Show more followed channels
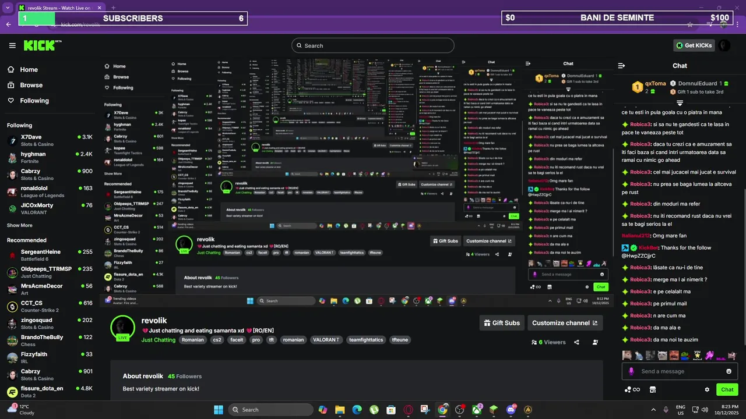Image resolution: width=746 pixels, height=419 pixels. click(20, 225)
